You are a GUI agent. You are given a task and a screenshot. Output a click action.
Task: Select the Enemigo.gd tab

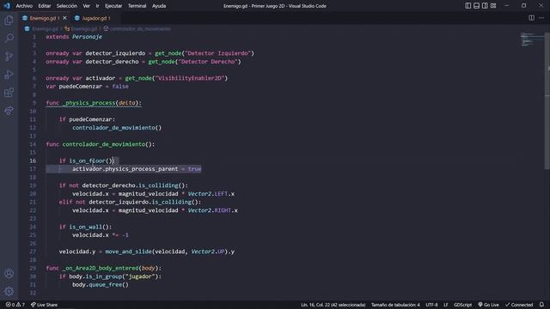tap(42, 18)
